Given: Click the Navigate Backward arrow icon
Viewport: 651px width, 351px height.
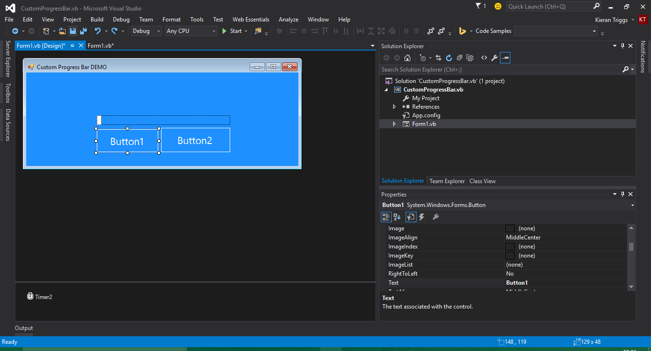Looking at the screenshot, I should (15, 31).
